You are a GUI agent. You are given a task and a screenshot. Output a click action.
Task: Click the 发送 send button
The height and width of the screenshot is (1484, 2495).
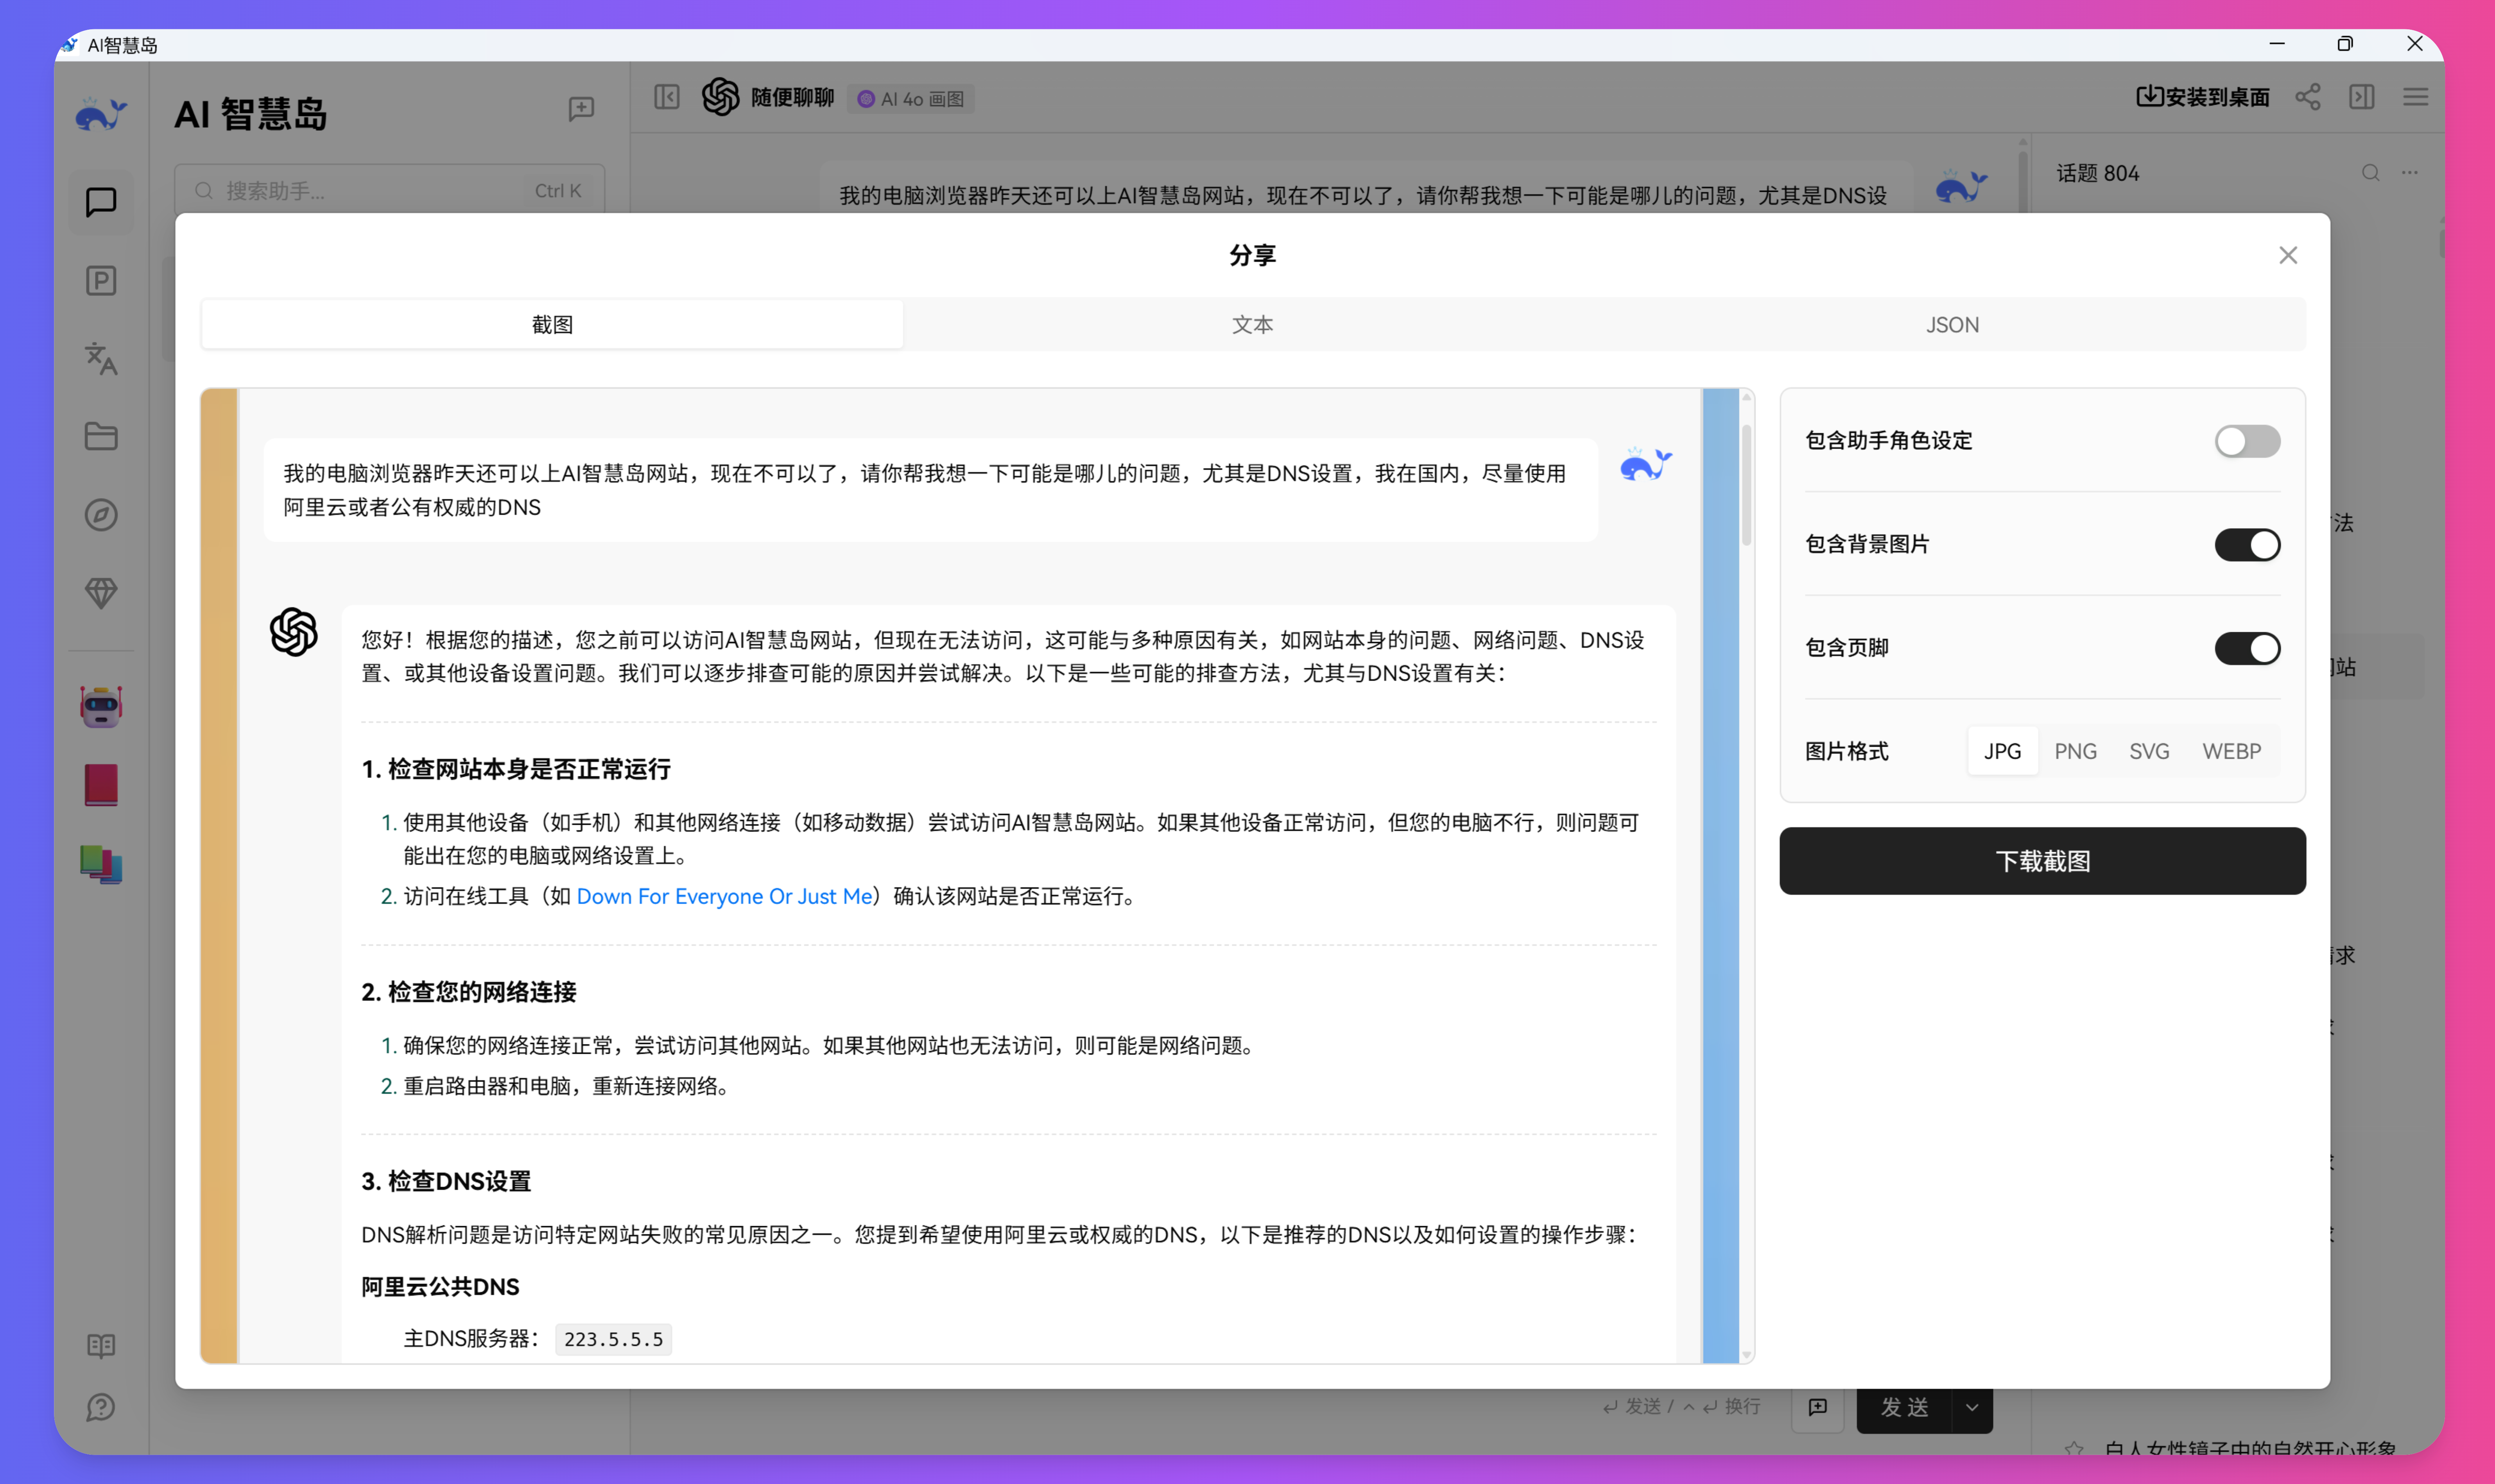pyautogui.click(x=1905, y=1407)
